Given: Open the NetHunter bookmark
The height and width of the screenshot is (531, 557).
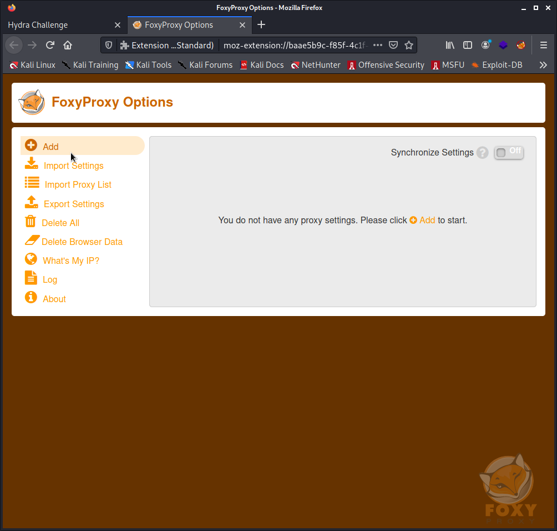Looking at the screenshot, I should point(316,65).
